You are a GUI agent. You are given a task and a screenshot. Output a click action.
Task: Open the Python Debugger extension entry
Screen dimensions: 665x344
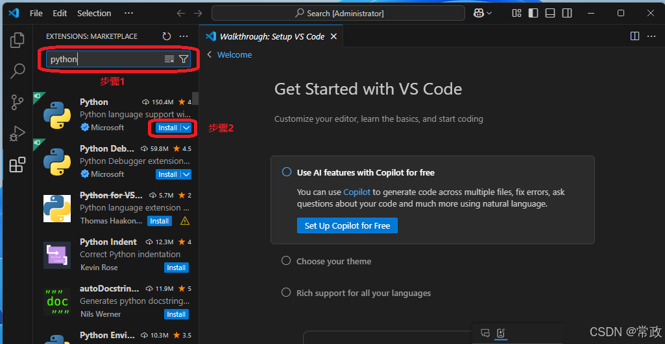pos(115,162)
